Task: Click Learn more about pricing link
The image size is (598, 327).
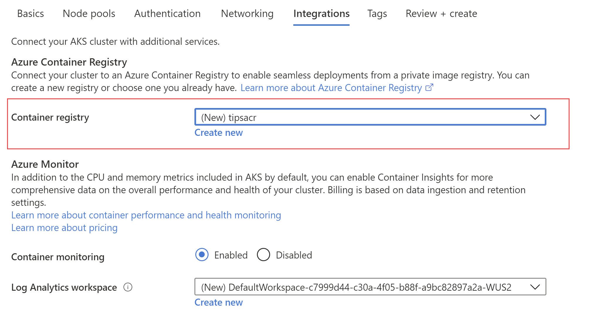Action: point(64,228)
